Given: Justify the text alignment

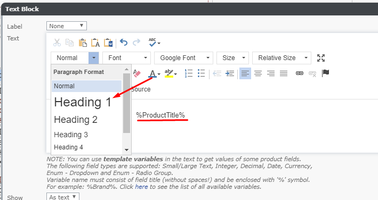Looking at the screenshot, I should [x=284, y=73].
